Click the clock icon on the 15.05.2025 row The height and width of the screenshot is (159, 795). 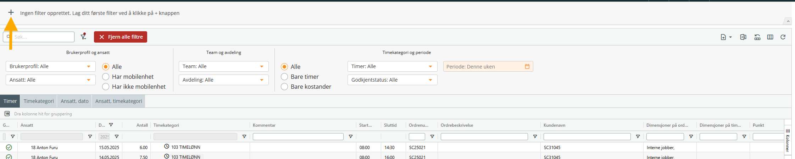[167, 147]
